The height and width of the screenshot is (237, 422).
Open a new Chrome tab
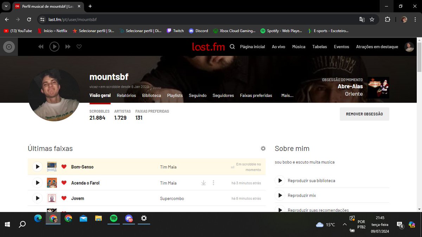coord(90,6)
